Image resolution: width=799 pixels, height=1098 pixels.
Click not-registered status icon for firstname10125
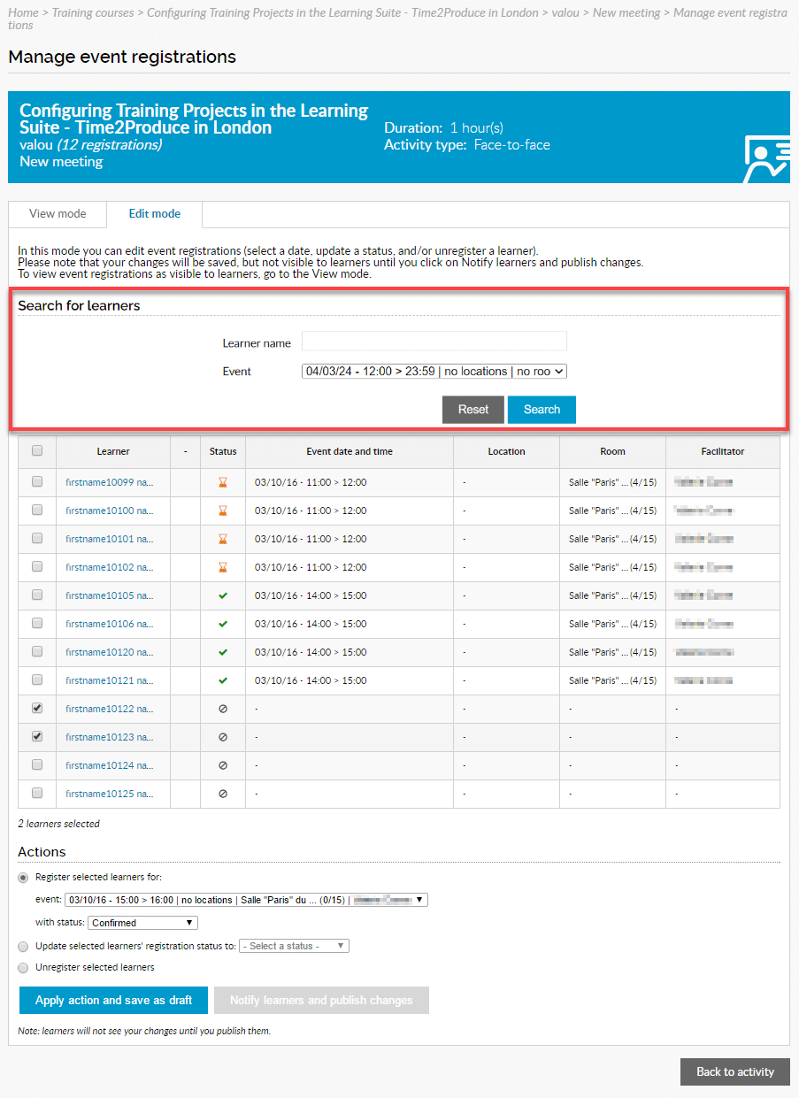click(x=223, y=794)
